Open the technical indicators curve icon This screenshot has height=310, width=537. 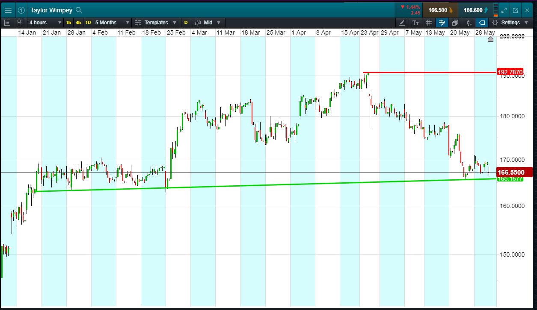tap(402, 23)
